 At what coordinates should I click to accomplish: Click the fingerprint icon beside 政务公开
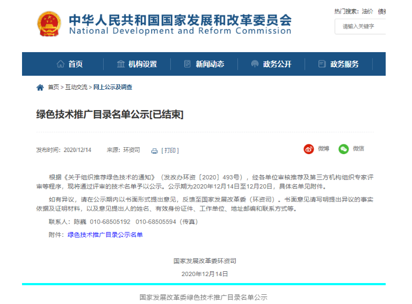coord(255,64)
